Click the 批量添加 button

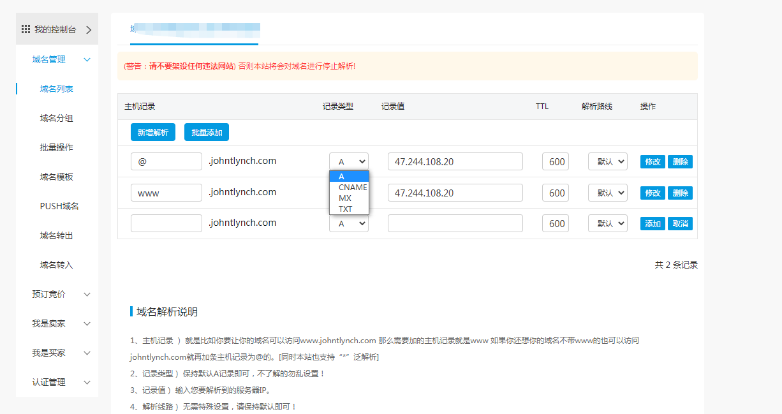pos(207,132)
